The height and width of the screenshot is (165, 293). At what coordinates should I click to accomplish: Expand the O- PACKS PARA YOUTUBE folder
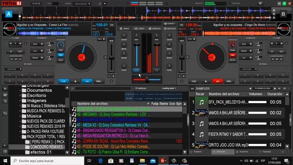click(x=20, y=132)
